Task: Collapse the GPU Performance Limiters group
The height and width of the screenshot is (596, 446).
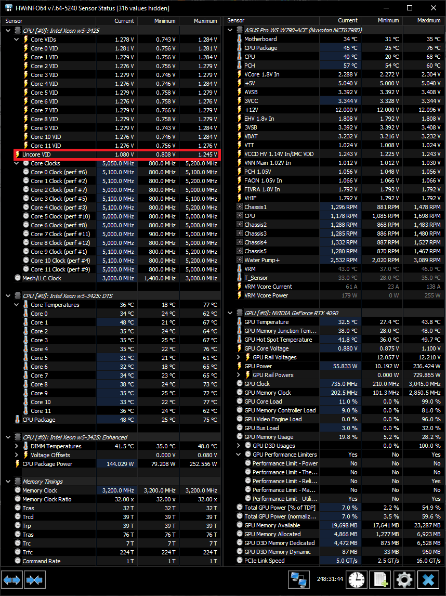Action: click(239, 455)
